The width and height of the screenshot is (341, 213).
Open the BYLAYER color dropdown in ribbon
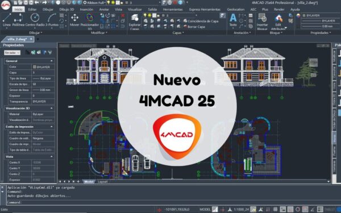[x=321, y=15]
